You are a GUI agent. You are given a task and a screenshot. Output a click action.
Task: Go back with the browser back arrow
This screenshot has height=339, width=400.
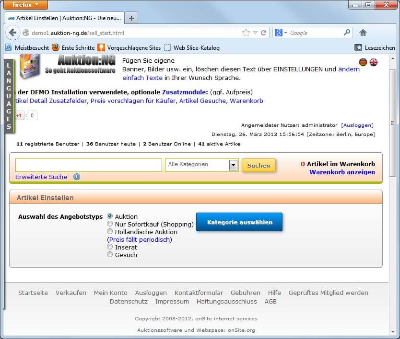(x=12, y=33)
